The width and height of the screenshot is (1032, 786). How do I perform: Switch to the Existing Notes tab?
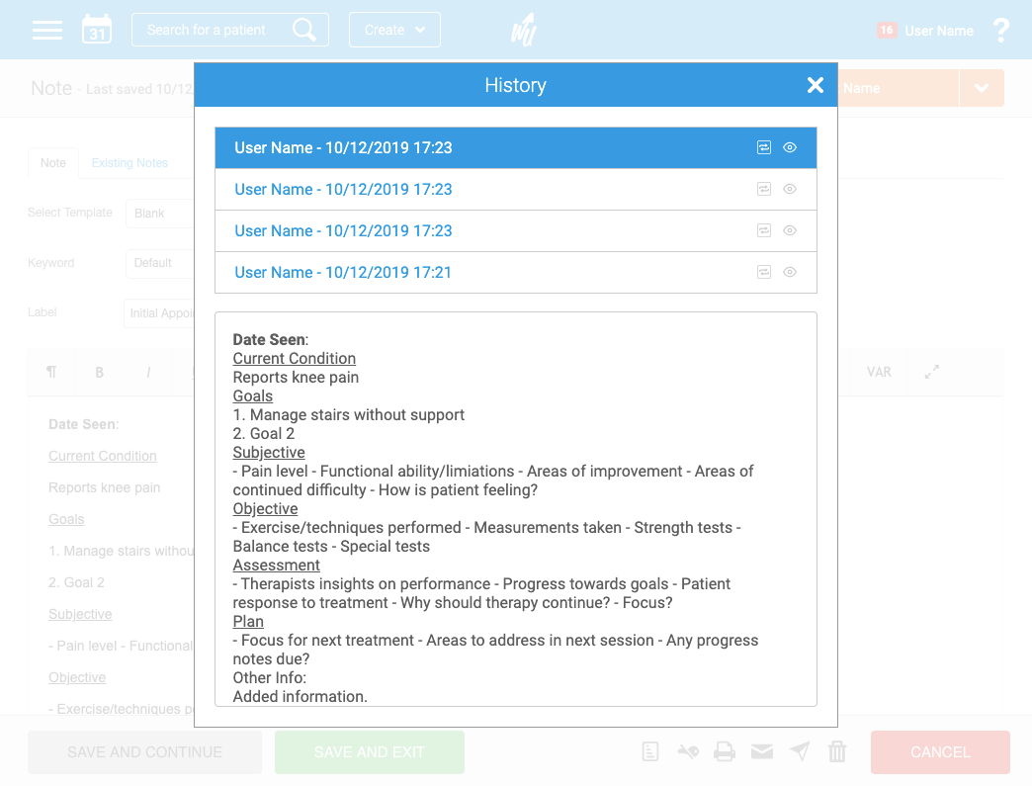tap(129, 163)
